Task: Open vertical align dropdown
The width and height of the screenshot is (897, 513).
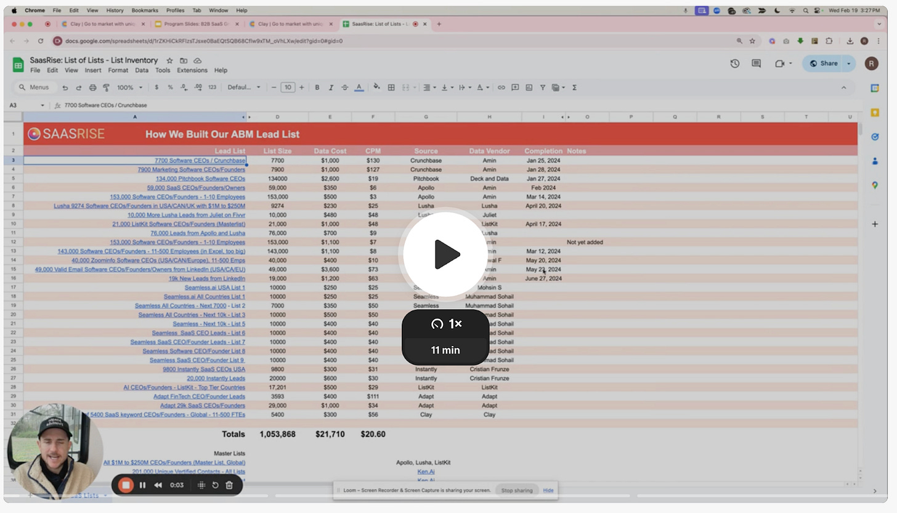Action: [x=446, y=87]
